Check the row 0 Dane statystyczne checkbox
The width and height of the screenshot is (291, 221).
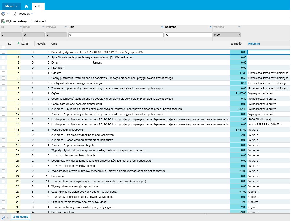pos(3,52)
